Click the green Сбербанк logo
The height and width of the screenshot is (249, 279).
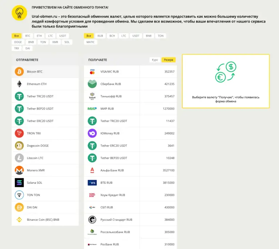coord(92,84)
